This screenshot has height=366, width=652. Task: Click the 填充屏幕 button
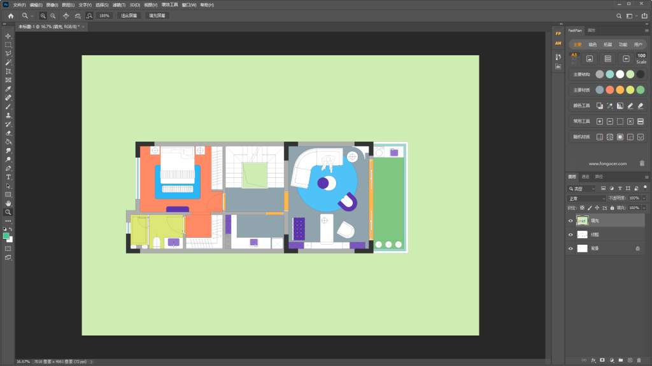157,16
